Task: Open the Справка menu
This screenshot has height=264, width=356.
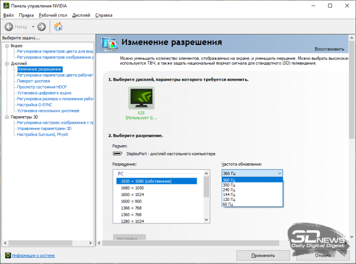Action: click(x=104, y=15)
